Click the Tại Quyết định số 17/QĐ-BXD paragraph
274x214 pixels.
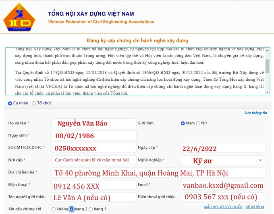point(139,83)
